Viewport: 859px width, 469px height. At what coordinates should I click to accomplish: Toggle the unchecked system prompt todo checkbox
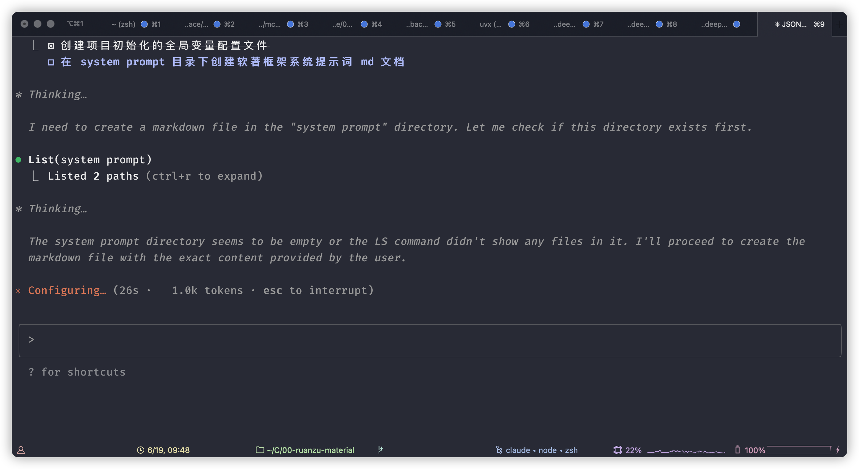click(51, 62)
